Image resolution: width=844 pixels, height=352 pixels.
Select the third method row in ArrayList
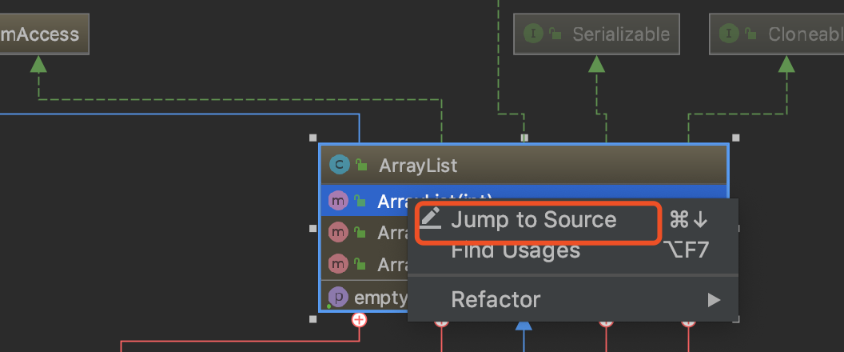point(364,265)
